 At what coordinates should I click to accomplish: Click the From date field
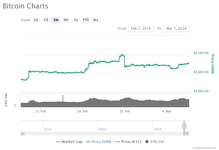coord(141,29)
